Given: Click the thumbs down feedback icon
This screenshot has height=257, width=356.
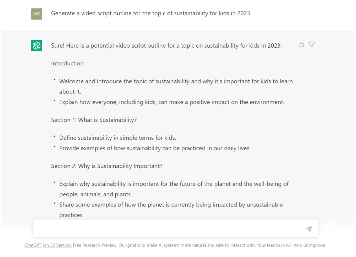Looking at the screenshot, I should coord(311,45).
